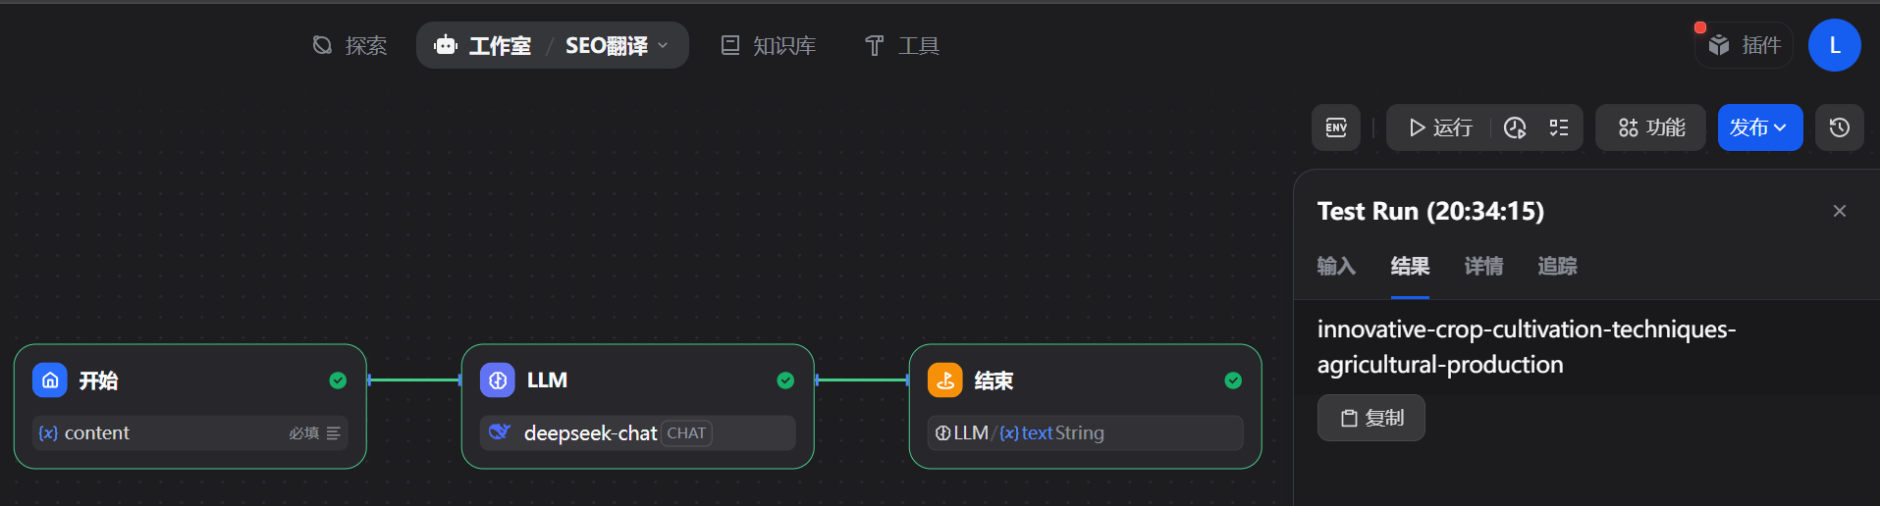Open the version history icon
Image resolution: width=1880 pixels, height=506 pixels.
tap(1839, 127)
